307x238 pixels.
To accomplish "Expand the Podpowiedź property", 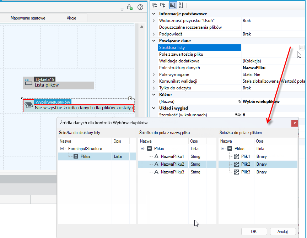I will pos(154,34).
